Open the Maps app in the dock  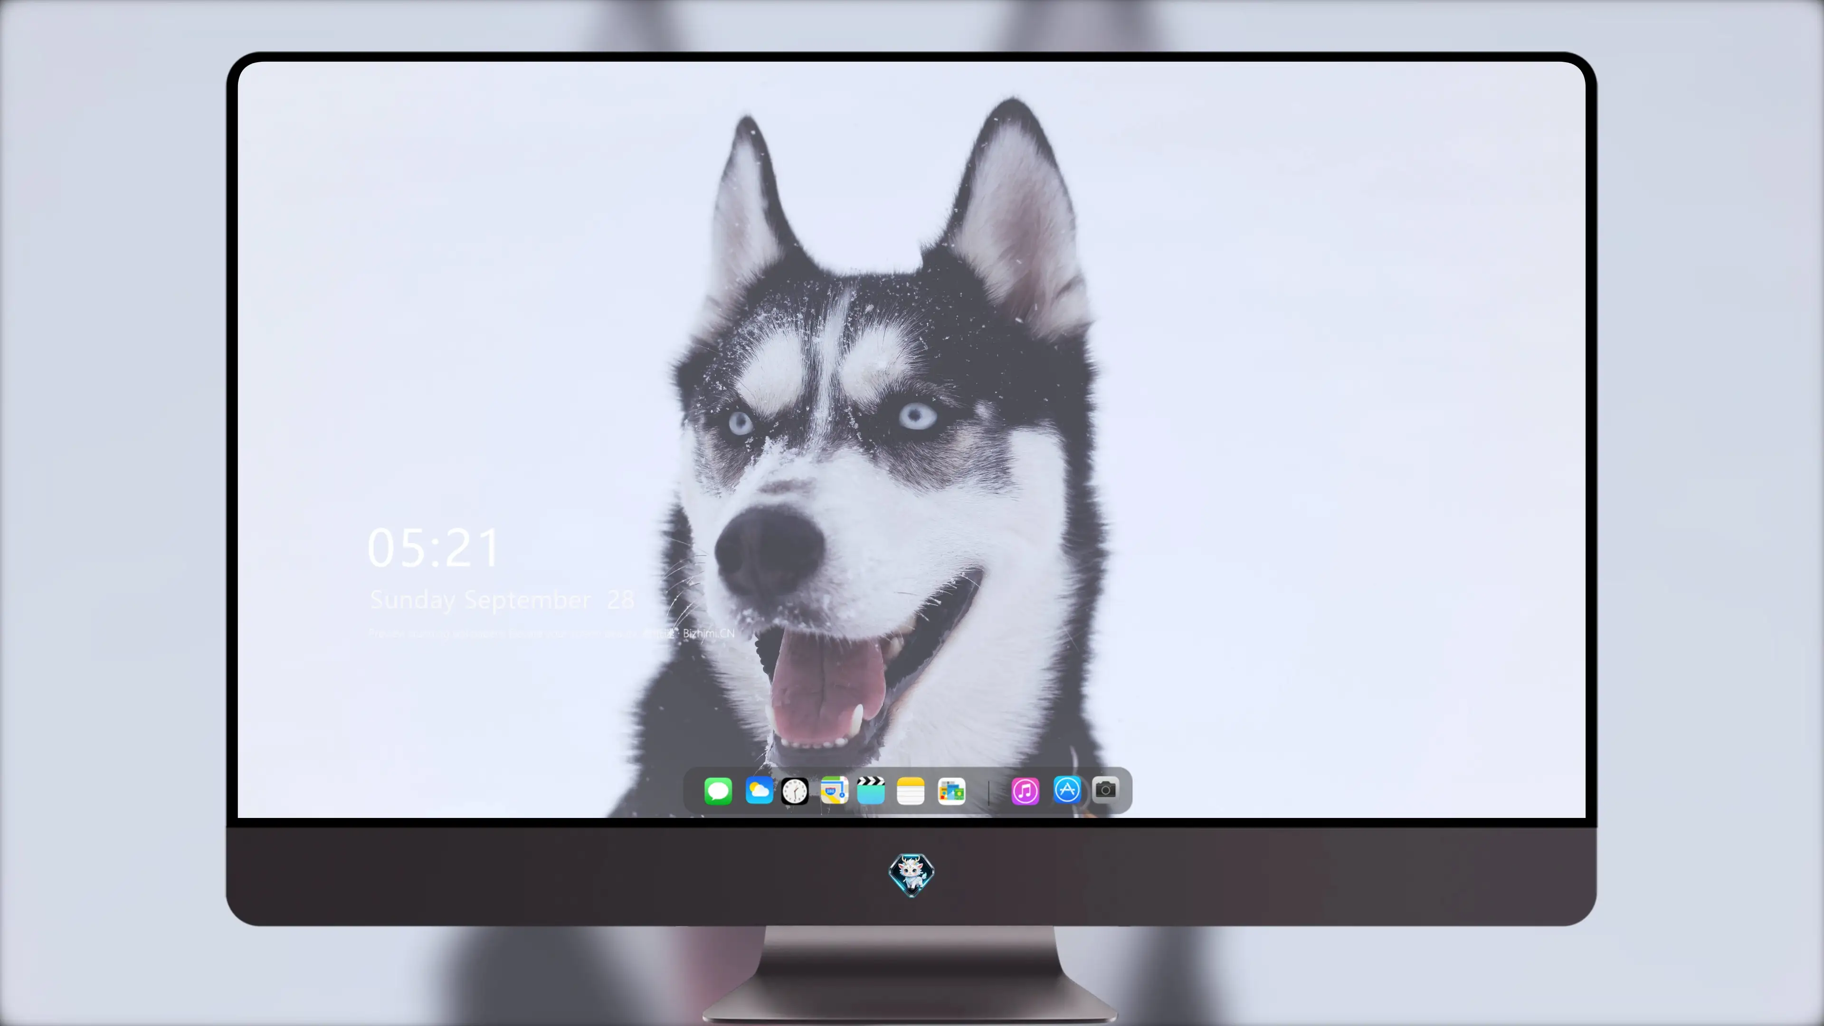(834, 790)
